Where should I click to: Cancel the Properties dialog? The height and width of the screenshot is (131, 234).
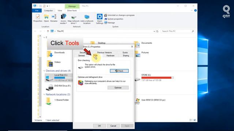113,126
